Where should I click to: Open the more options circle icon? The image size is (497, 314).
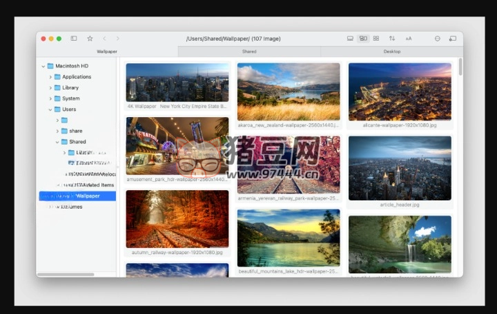coord(437,39)
